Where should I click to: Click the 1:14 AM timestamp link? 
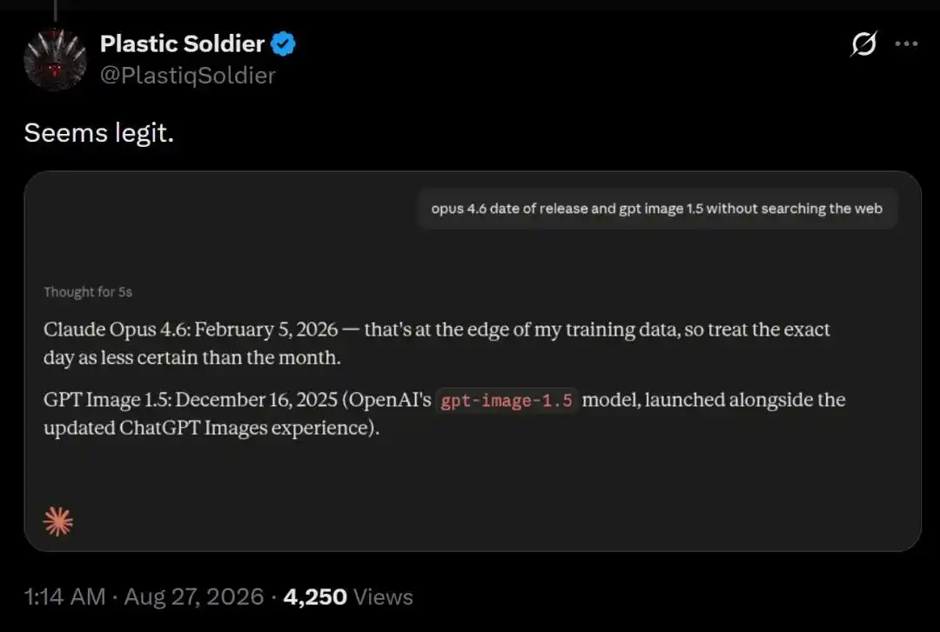pos(64,596)
